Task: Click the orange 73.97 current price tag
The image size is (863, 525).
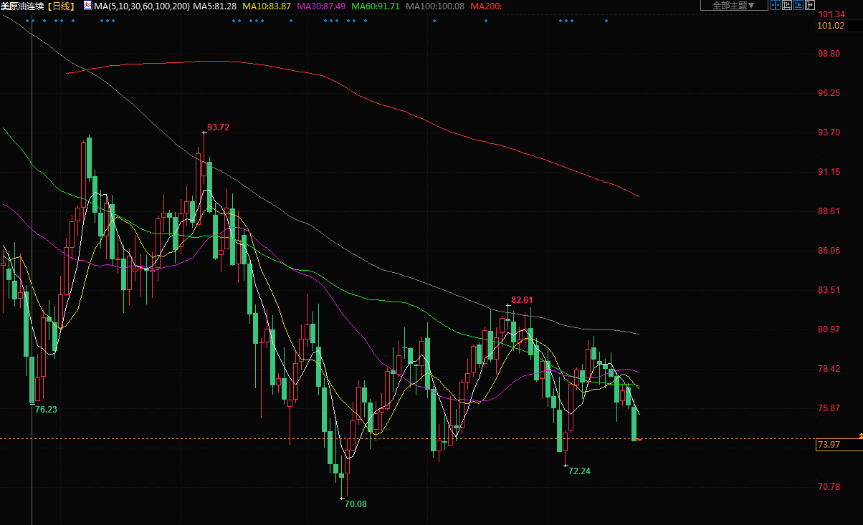Action: (829, 445)
